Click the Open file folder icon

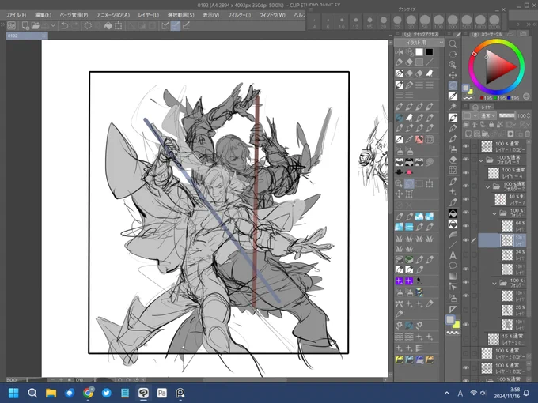pyautogui.click(x=36, y=26)
